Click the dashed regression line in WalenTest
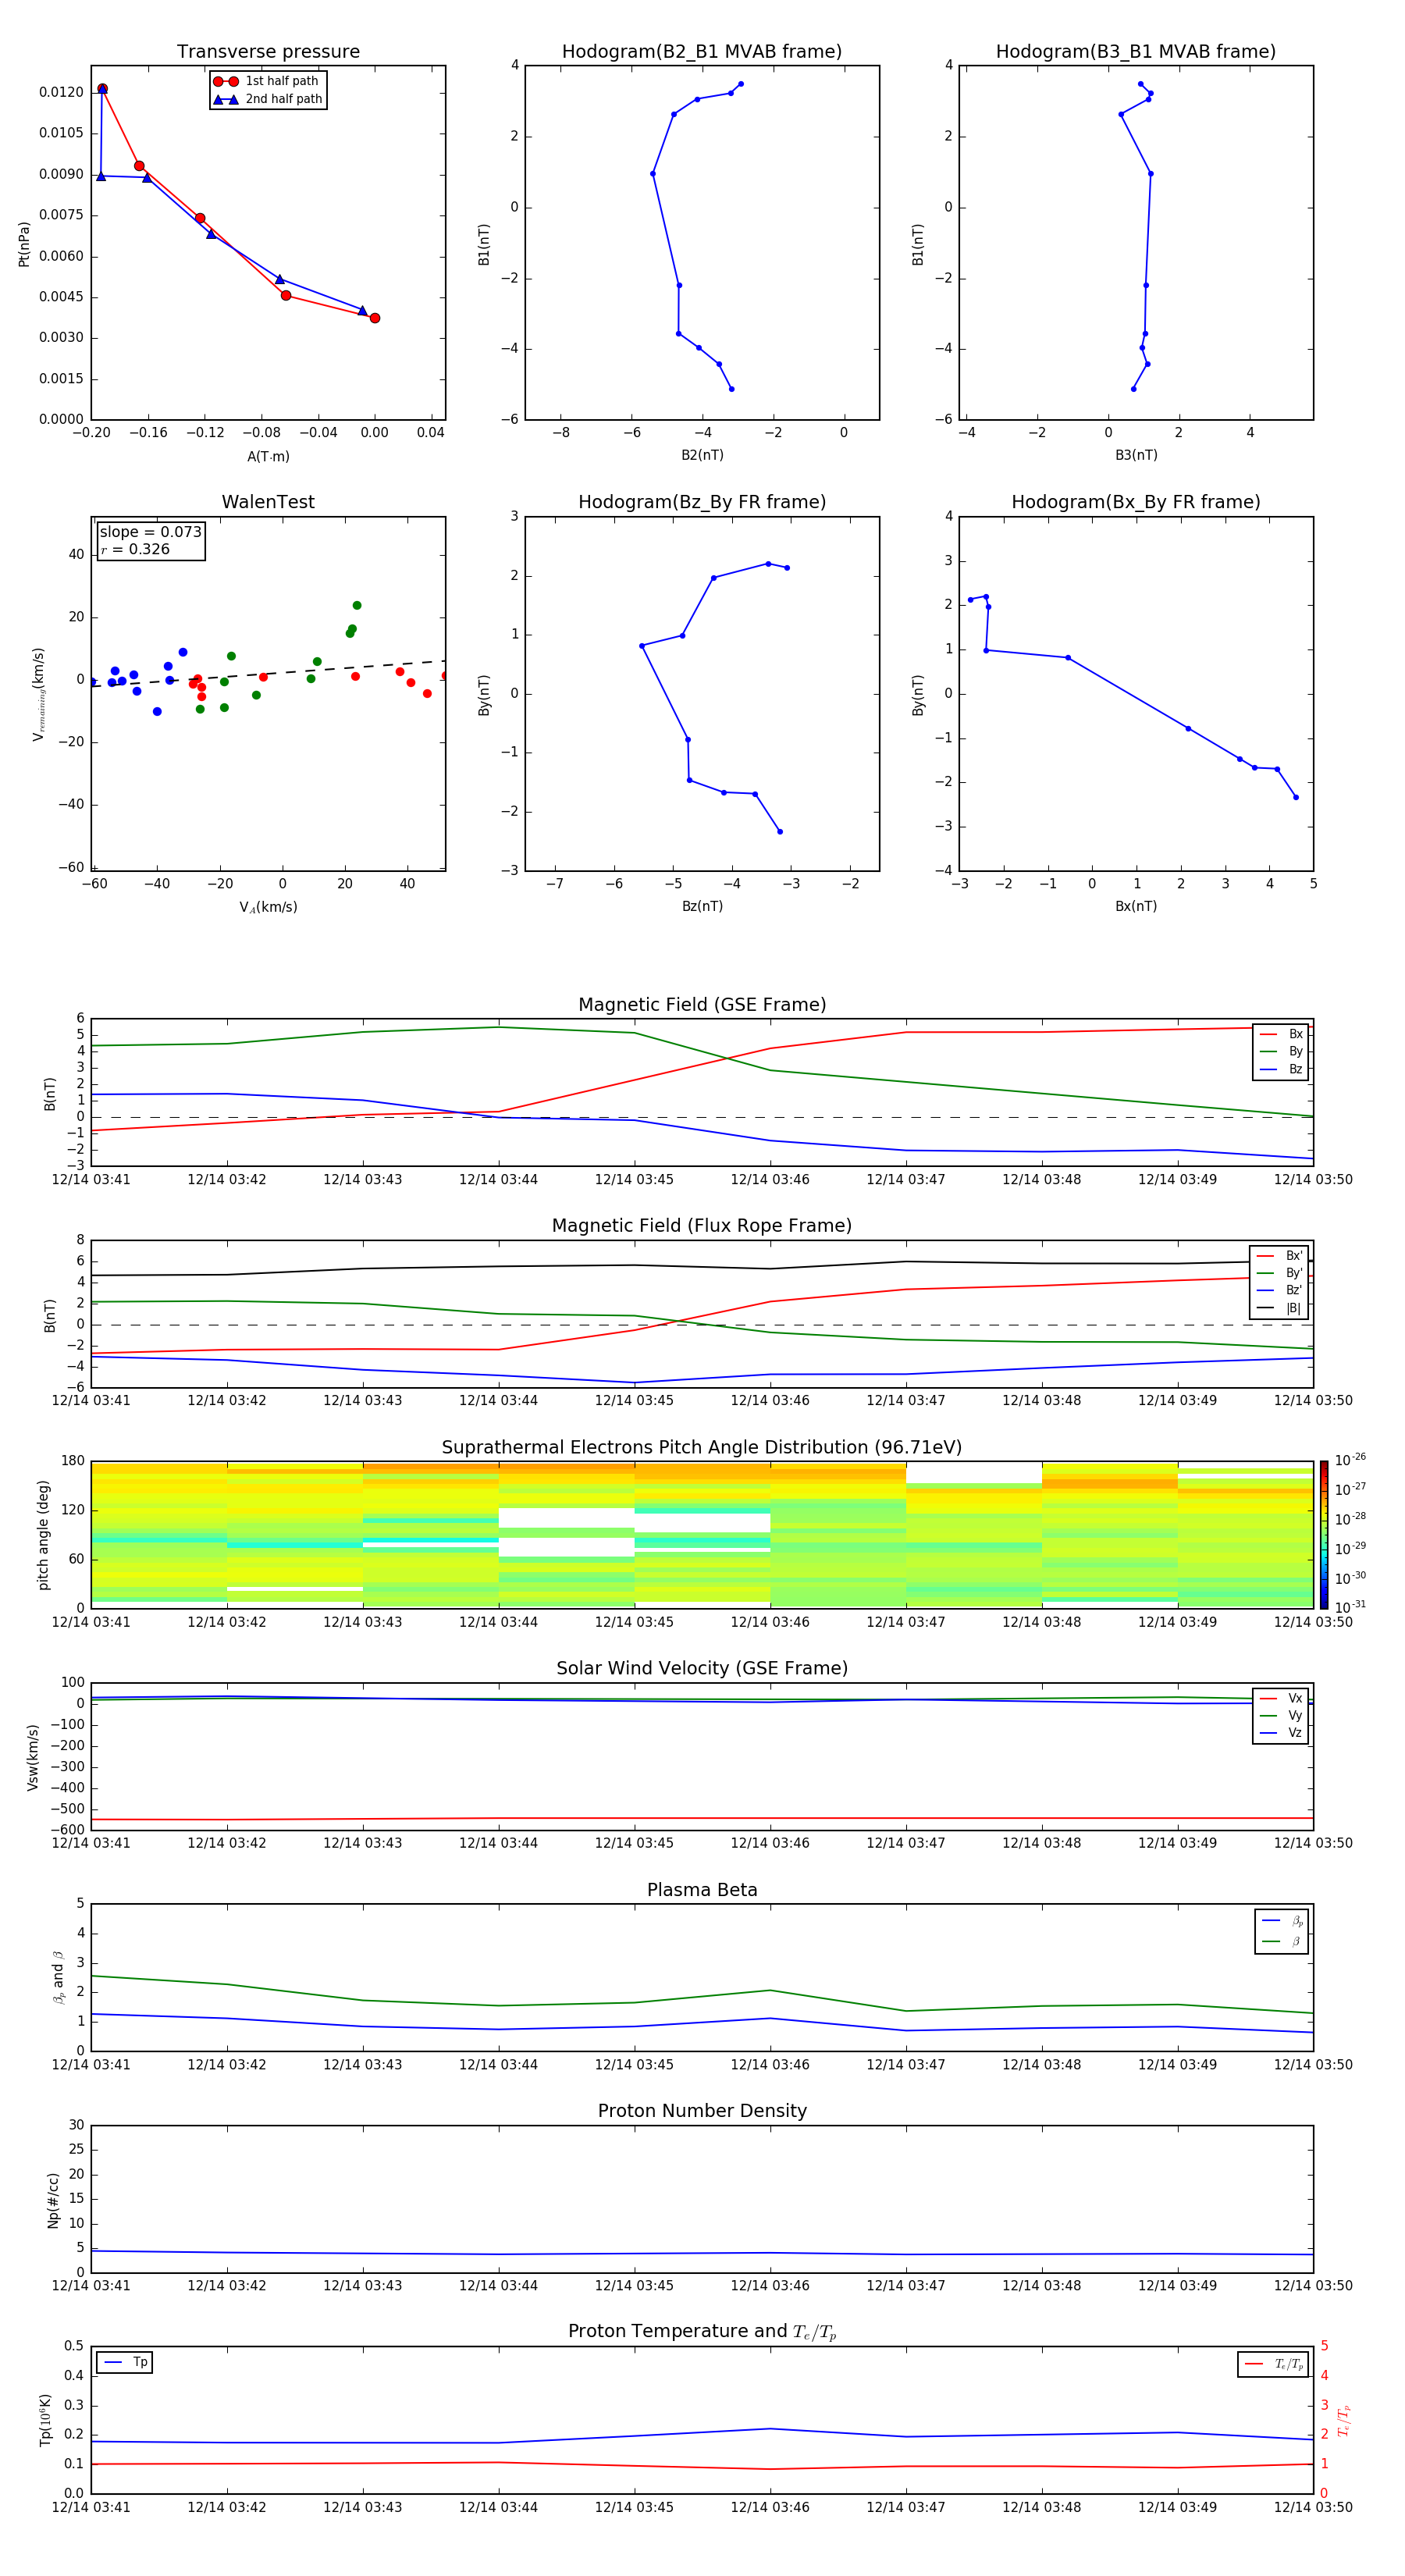1405x2576 pixels. click(x=268, y=672)
